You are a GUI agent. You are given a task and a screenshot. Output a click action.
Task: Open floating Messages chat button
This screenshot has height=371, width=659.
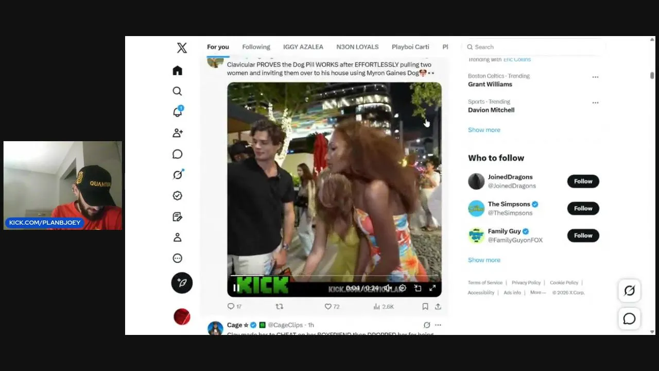(629, 319)
